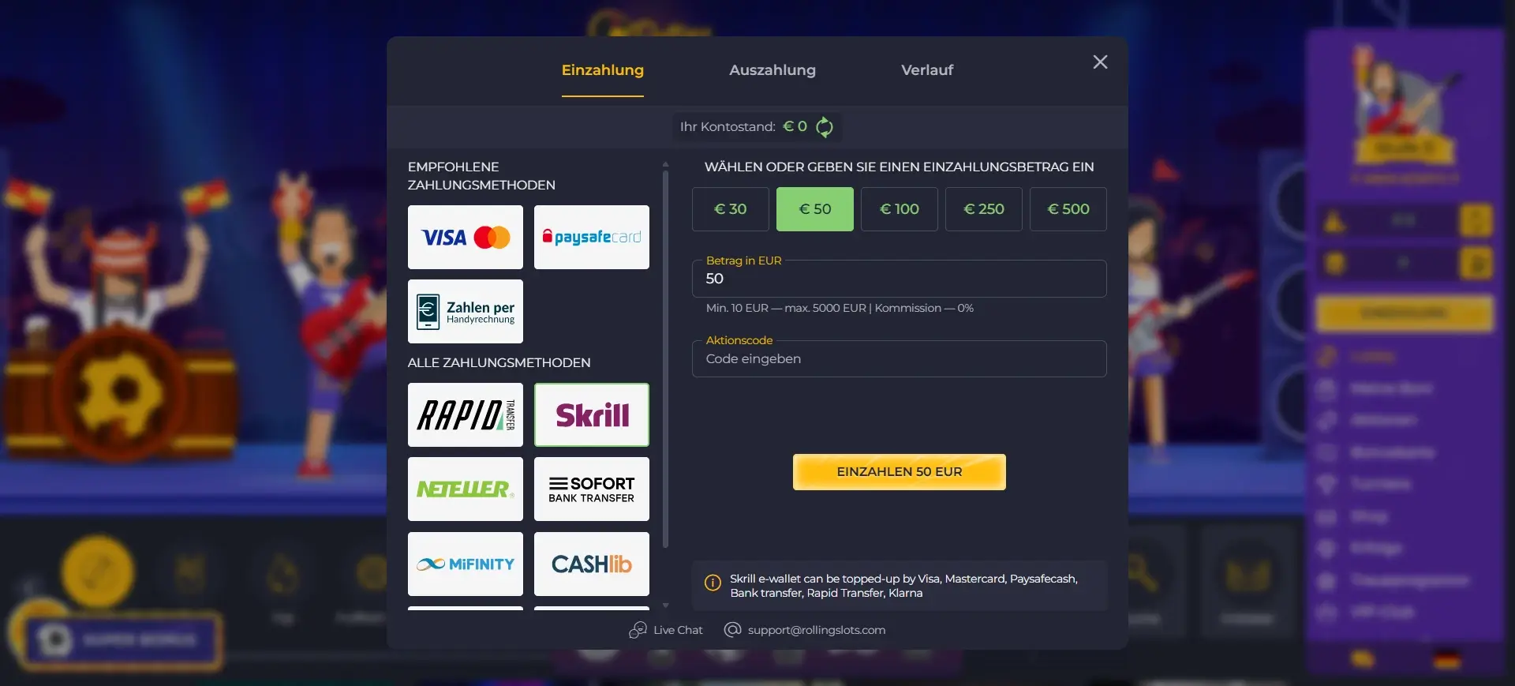Click the payment methods scrollbar

(666, 359)
